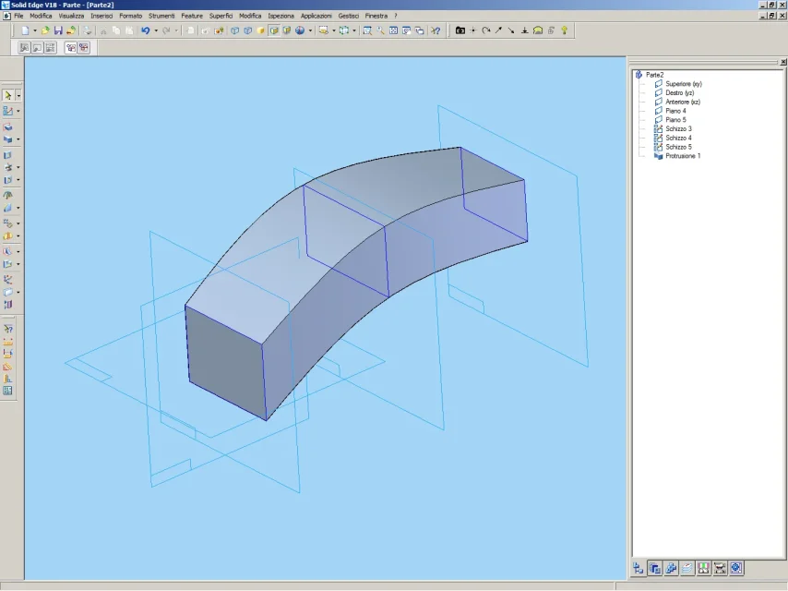788x591 pixels.
Task: Select Schizzo 4 in the feature tree
Action: pyautogui.click(x=678, y=139)
